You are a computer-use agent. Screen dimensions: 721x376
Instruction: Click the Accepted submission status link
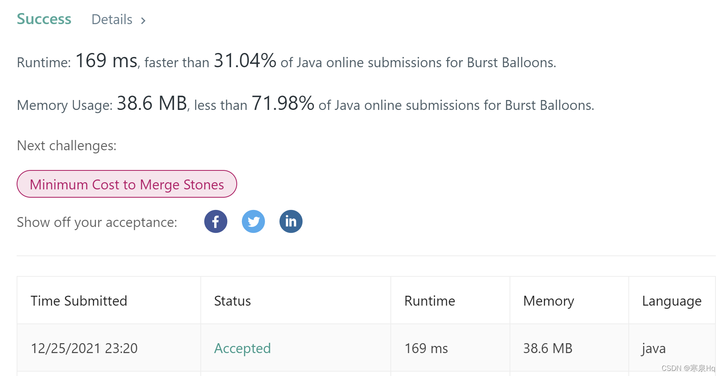(x=242, y=348)
